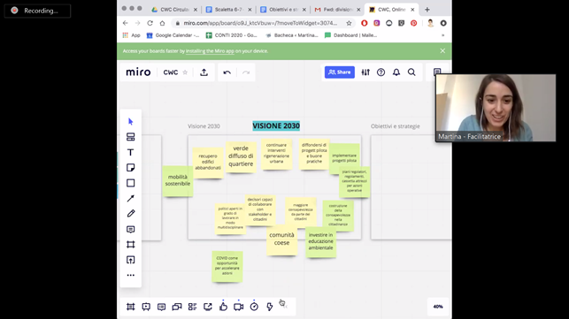This screenshot has width=569, height=319.
Task: Open the Comment tool in the left toolbar
Action: [131, 229]
